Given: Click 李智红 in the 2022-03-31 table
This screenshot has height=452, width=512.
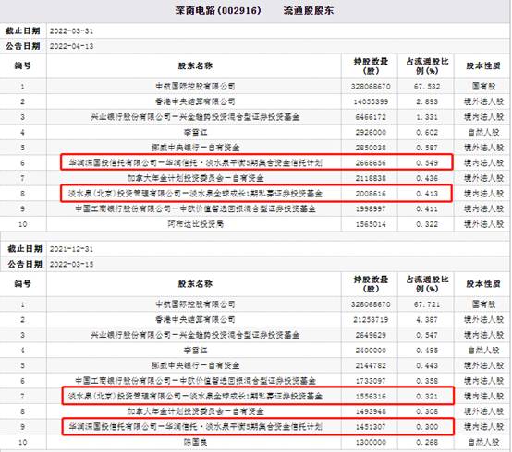Looking at the screenshot, I should click(x=195, y=132).
